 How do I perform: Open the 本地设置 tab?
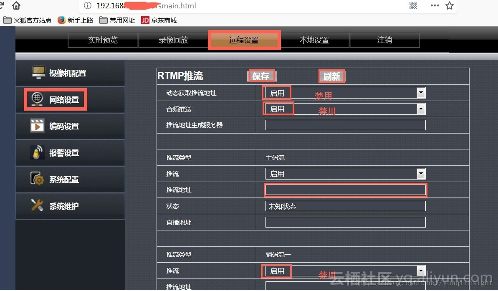[314, 40]
